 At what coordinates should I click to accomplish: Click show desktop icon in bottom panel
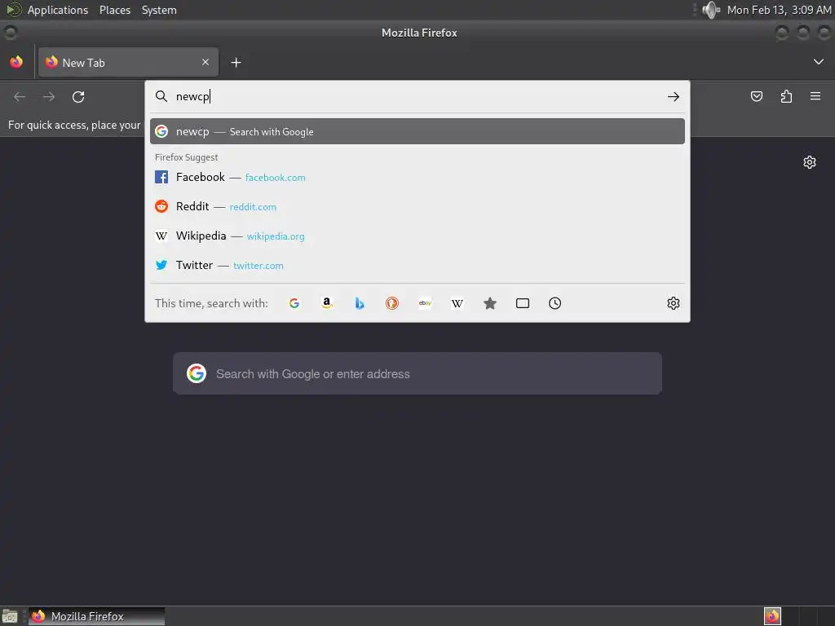[10, 616]
